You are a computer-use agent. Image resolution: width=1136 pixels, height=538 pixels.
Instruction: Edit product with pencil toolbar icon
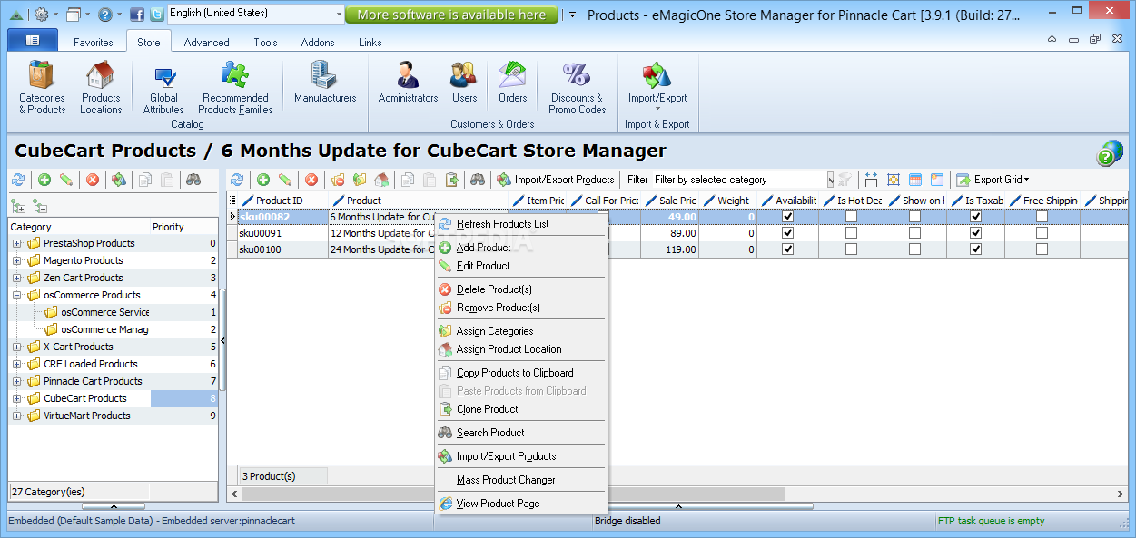click(285, 180)
